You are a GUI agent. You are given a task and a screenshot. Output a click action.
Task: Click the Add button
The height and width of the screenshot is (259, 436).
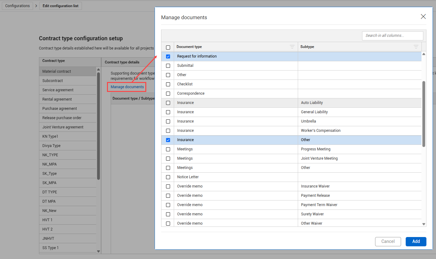[416, 241]
